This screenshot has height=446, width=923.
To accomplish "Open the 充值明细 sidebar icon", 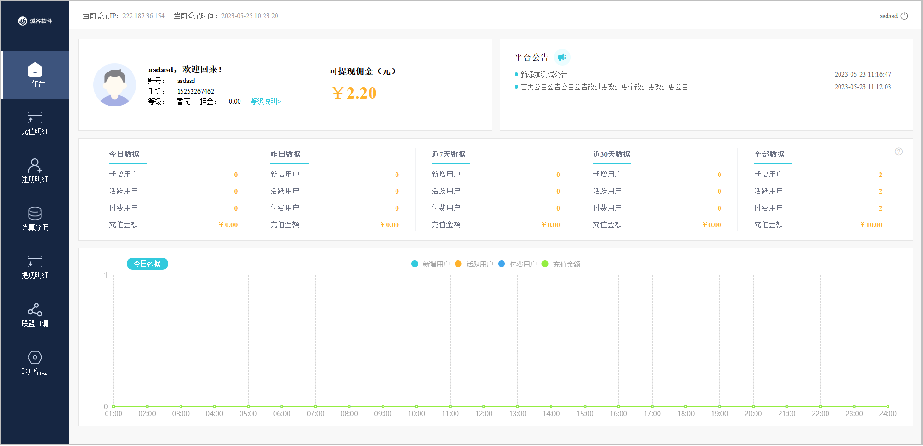I will click(35, 117).
